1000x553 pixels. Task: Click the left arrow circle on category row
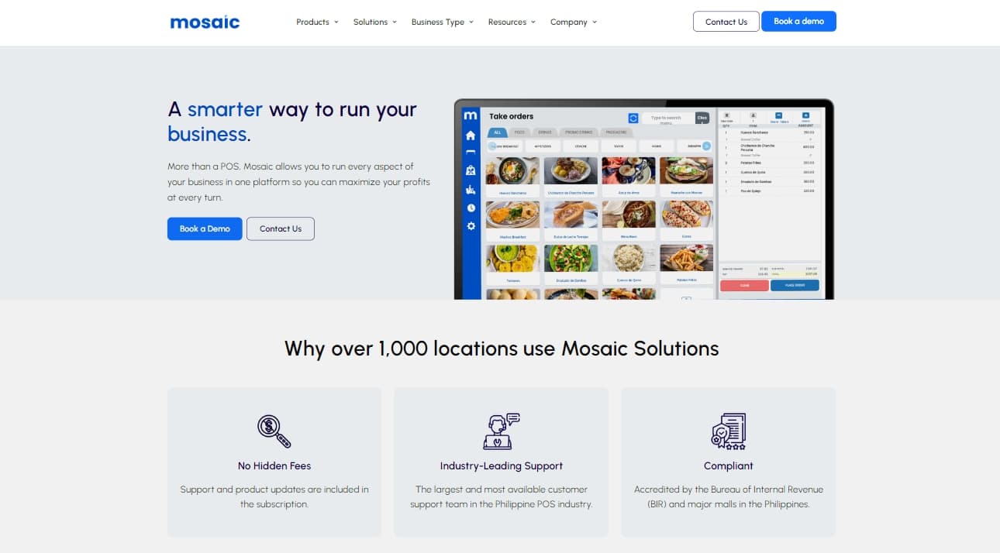coord(492,146)
